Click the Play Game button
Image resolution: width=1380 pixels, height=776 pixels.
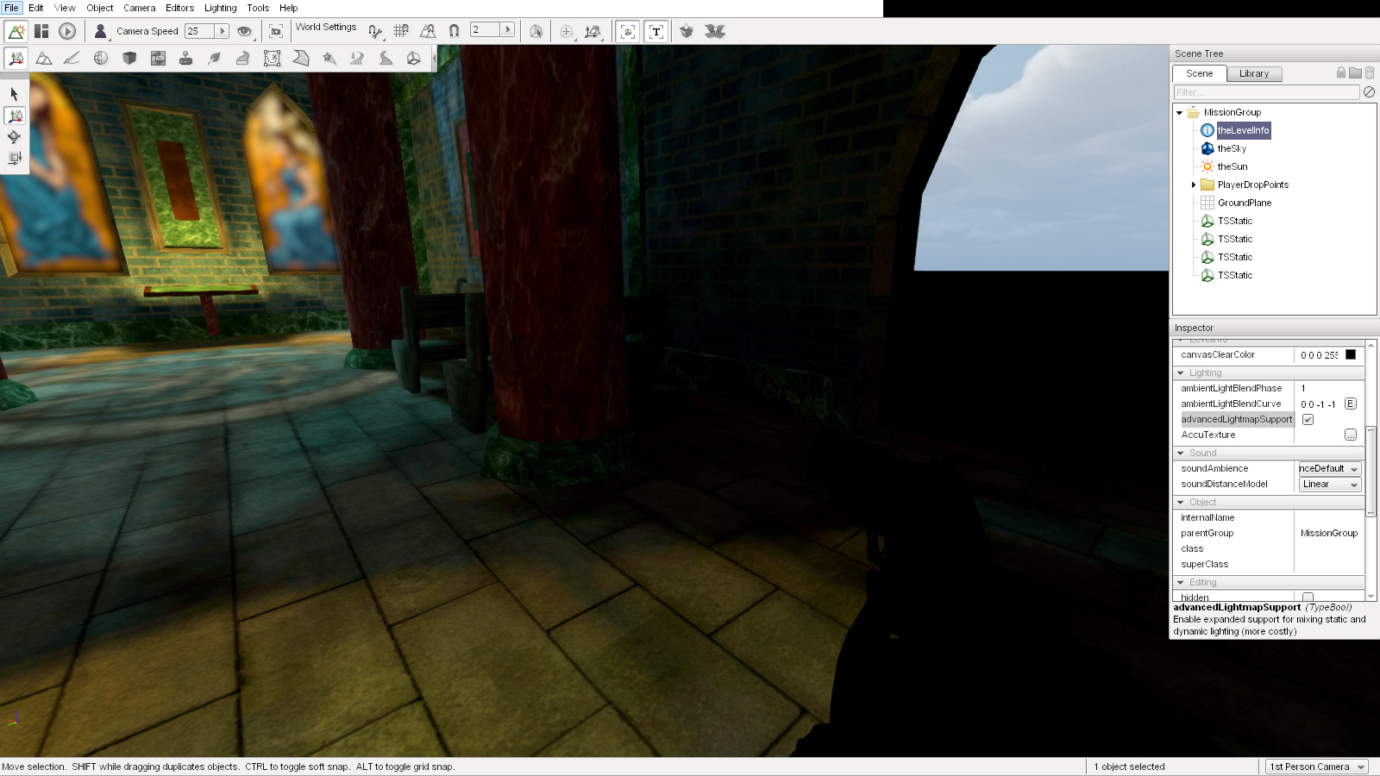pos(67,31)
